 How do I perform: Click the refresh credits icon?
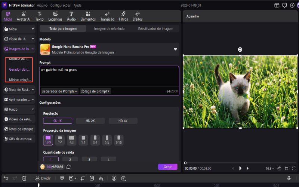pos(68,167)
